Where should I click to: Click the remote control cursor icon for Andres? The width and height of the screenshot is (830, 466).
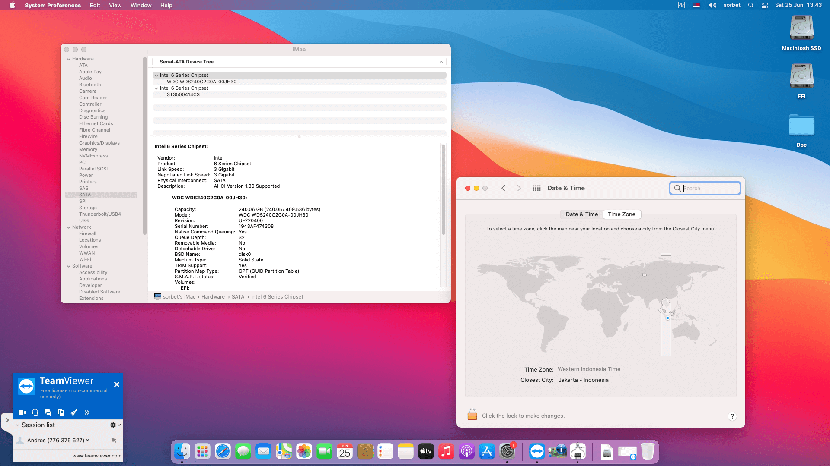114,440
